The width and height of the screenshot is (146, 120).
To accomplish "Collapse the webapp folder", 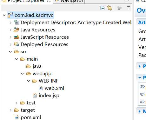I will tap(22, 74).
